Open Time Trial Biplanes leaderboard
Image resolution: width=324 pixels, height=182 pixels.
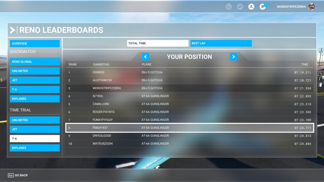(x=35, y=148)
